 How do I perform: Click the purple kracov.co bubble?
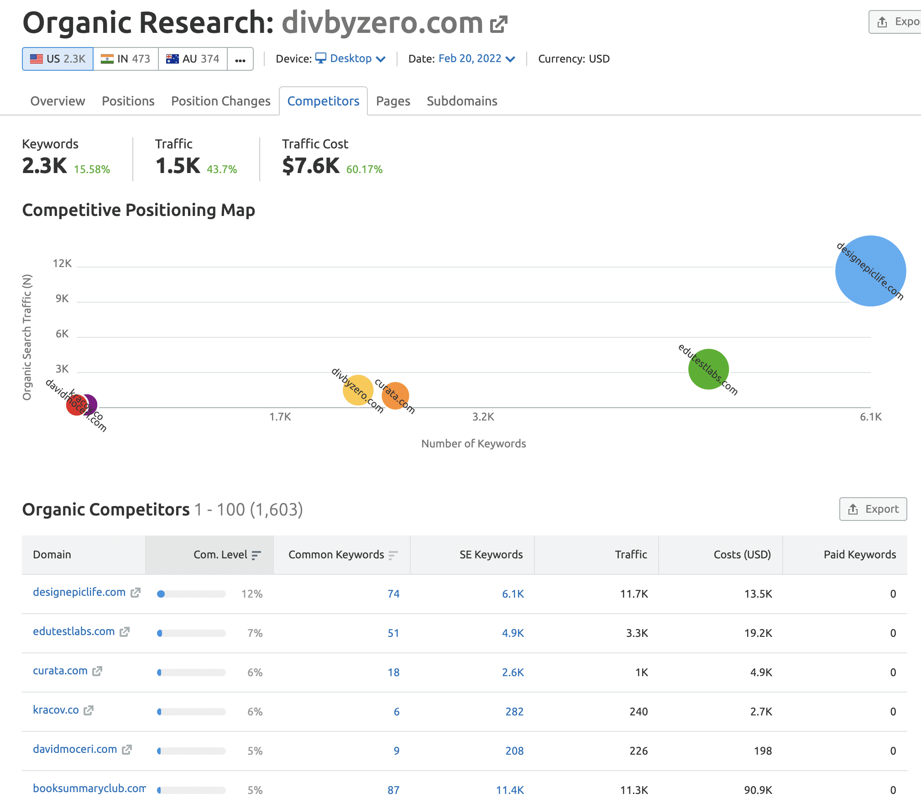(93, 404)
